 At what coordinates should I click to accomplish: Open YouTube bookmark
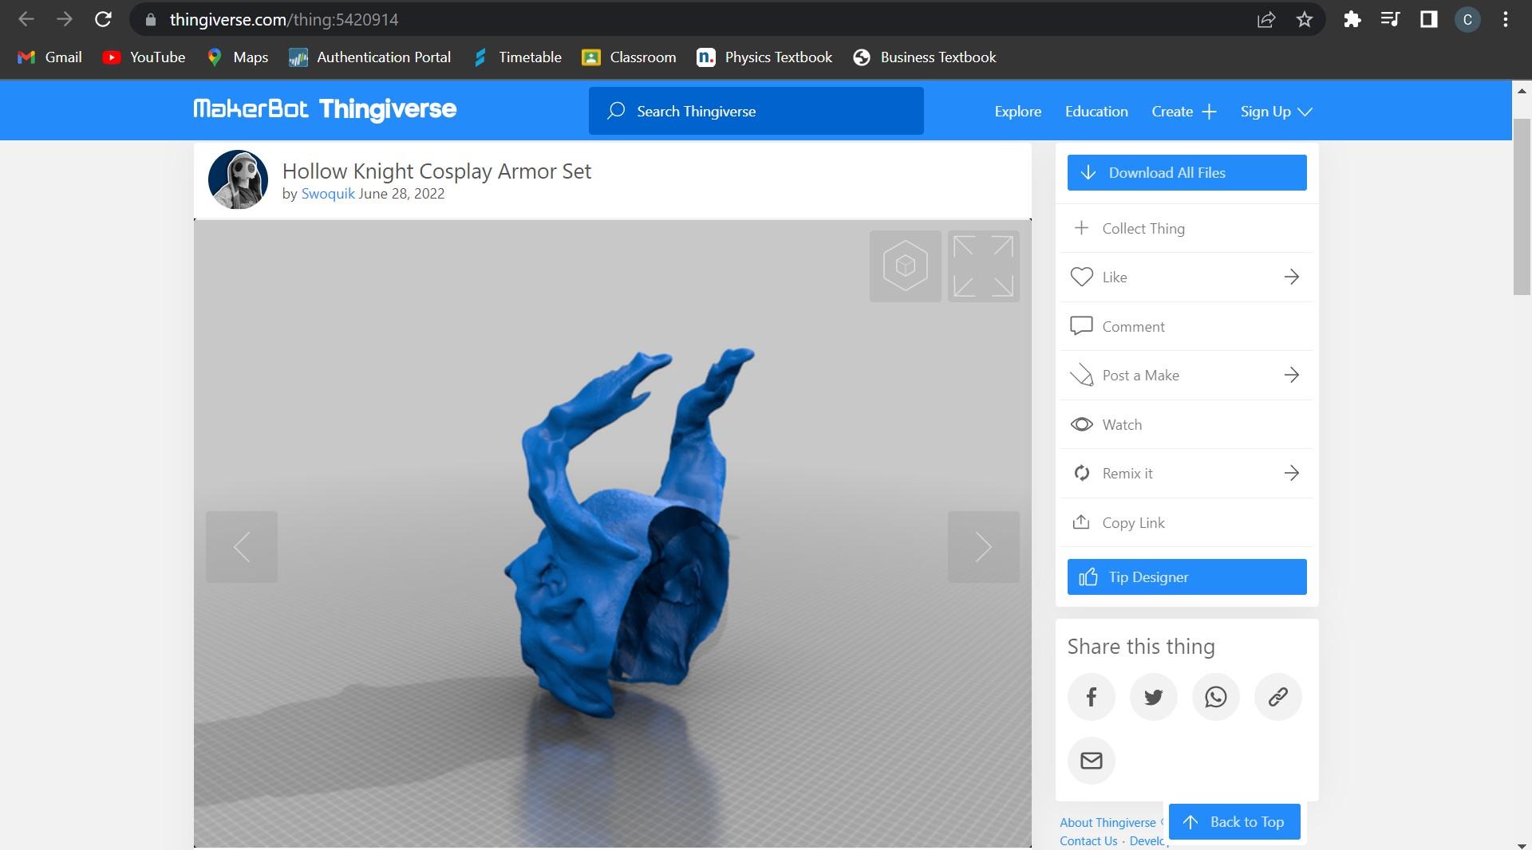click(144, 57)
